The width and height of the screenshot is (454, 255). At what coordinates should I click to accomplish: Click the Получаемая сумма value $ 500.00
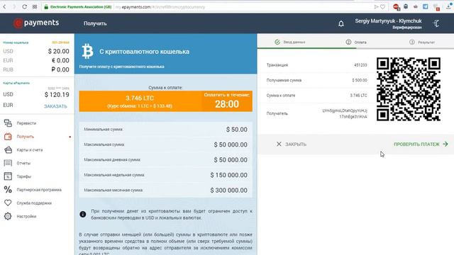(360, 80)
